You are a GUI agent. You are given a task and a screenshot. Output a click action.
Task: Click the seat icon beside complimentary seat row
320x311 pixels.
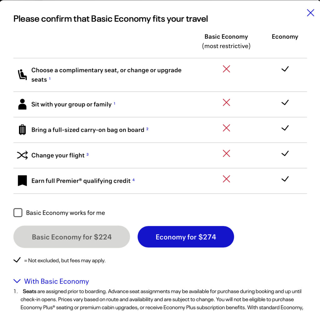tap(22, 75)
